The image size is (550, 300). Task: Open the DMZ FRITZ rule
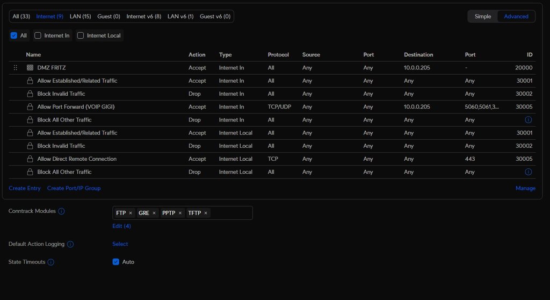pyautogui.click(x=52, y=67)
